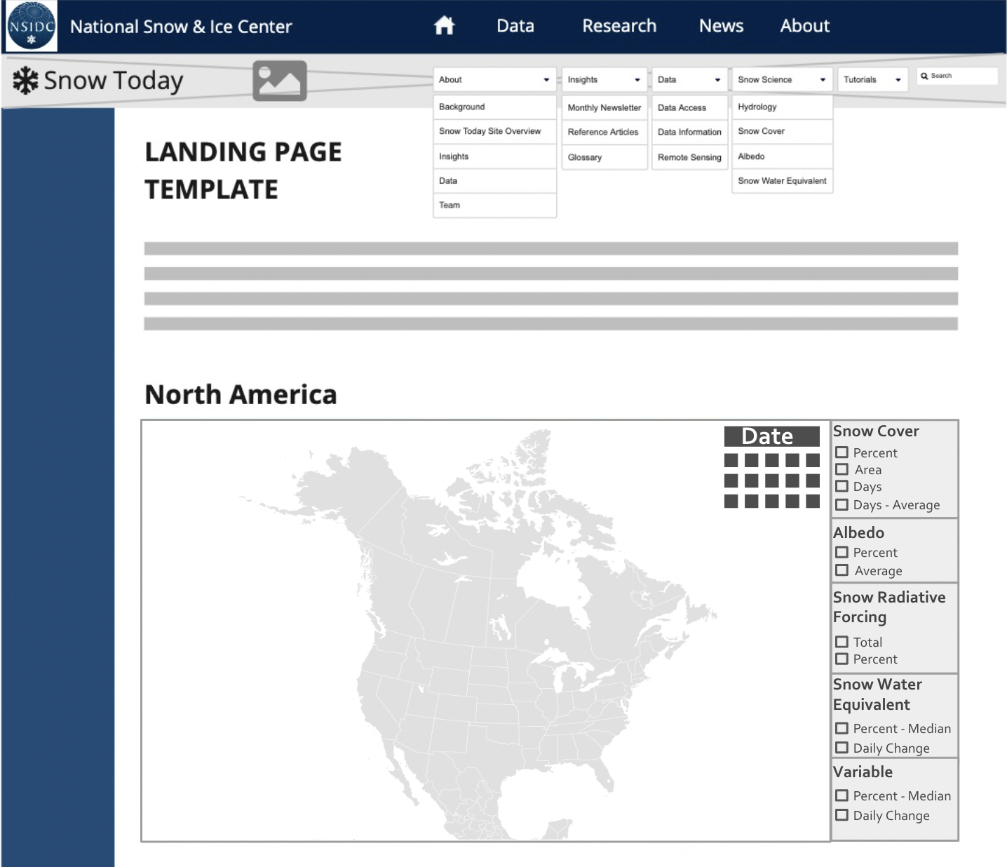Click the NSIDC logo icon
This screenshot has height=867, width=1007.
(31, 27)
